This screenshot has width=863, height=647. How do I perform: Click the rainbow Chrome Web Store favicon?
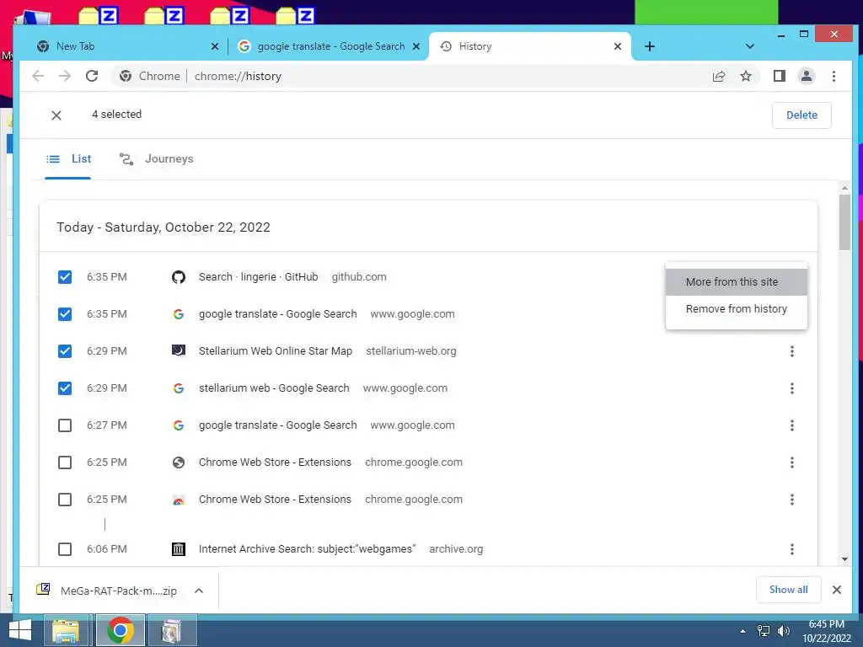(179, 500)
